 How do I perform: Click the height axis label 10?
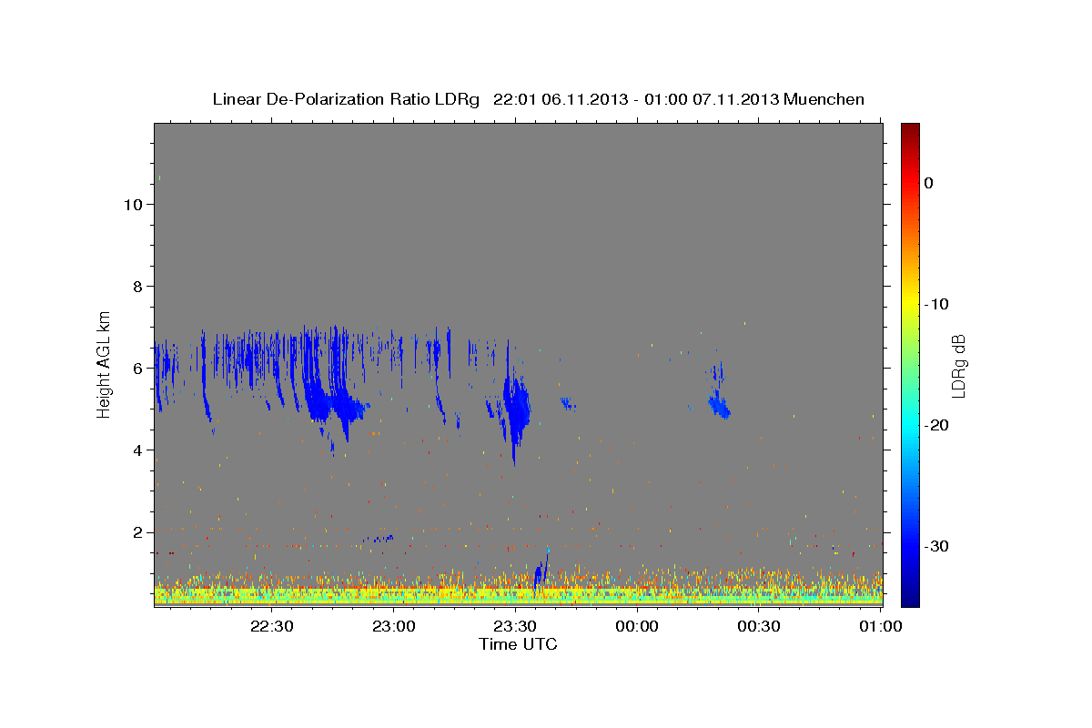coord(132,205)
